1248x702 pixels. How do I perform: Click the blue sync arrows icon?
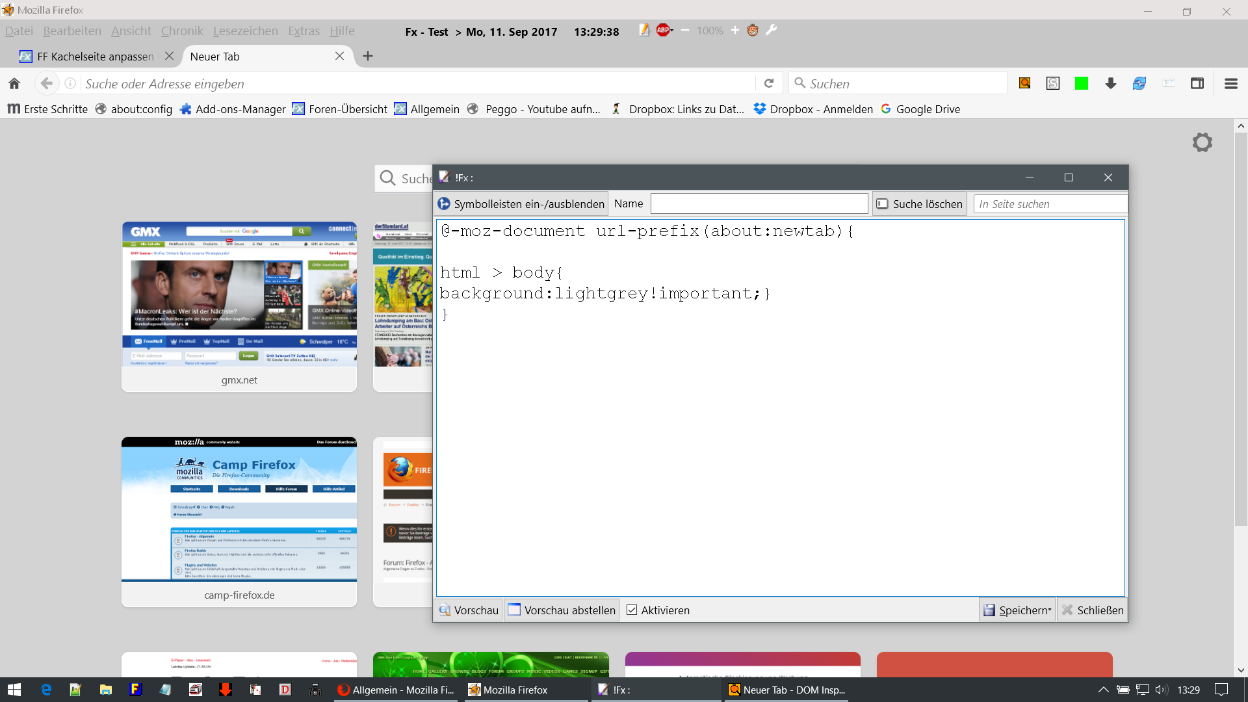[1139, 83]
